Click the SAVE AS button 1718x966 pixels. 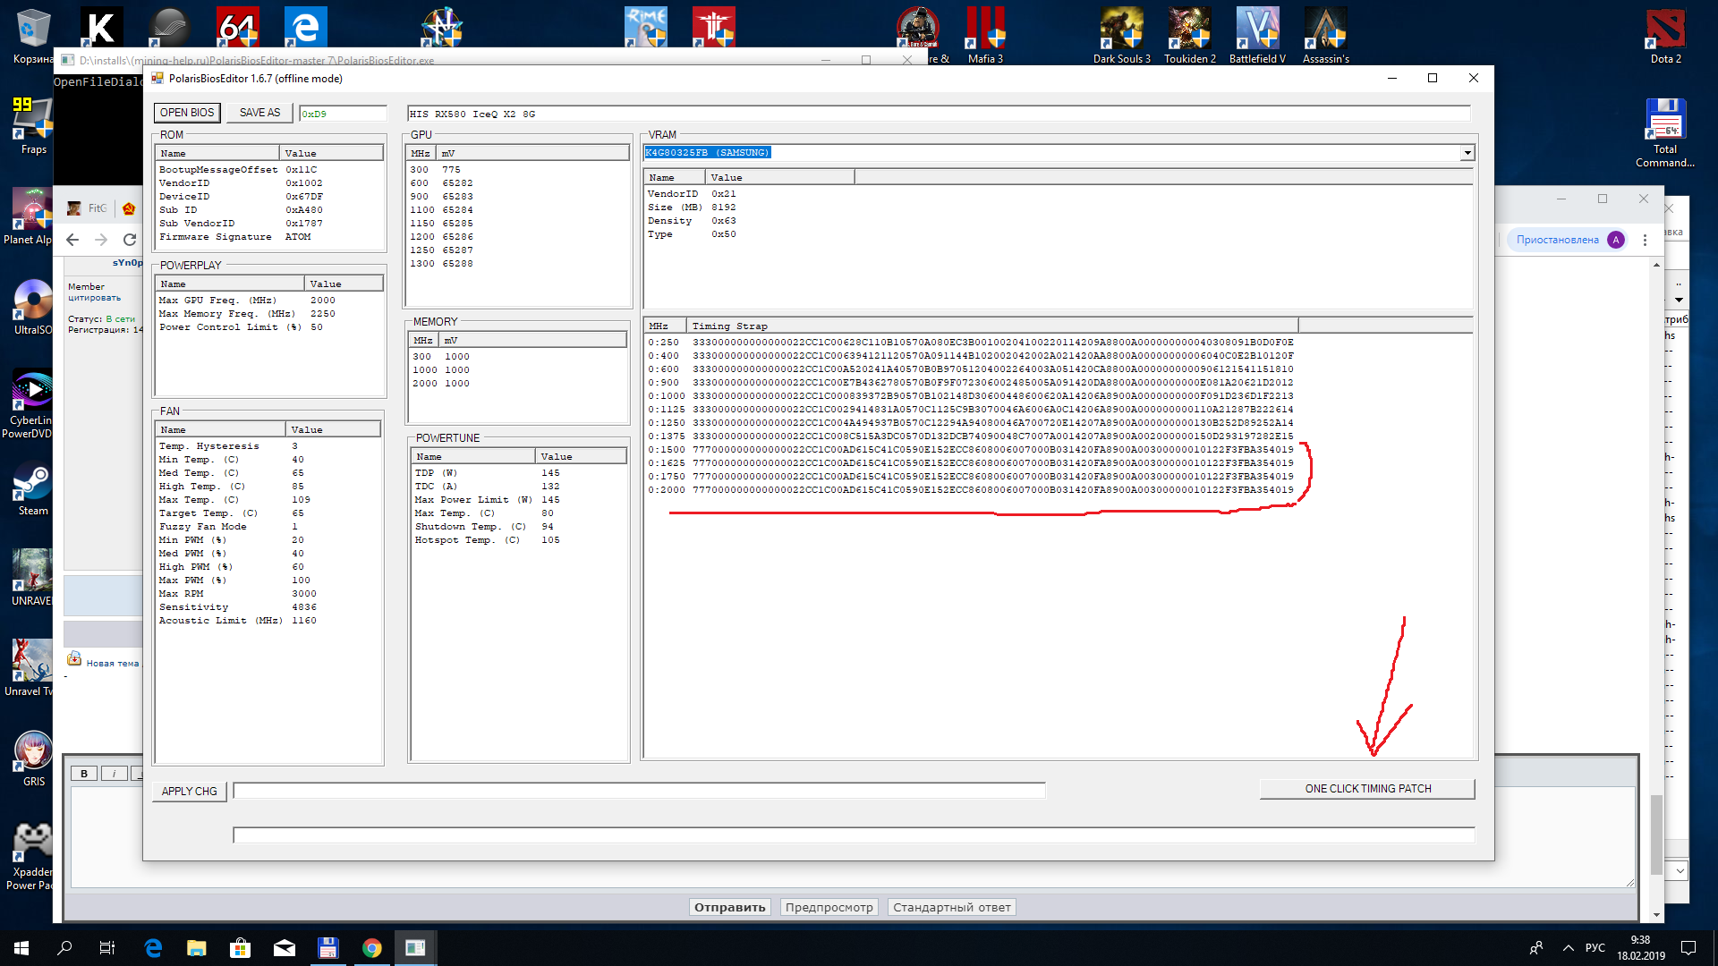[x=259, y=113]
